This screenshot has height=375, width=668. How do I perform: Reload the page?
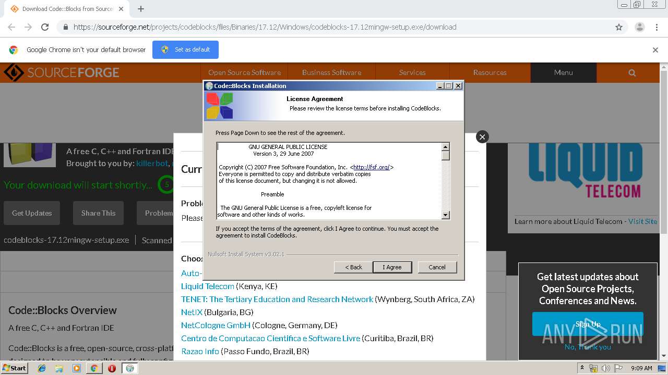point(45,27)
